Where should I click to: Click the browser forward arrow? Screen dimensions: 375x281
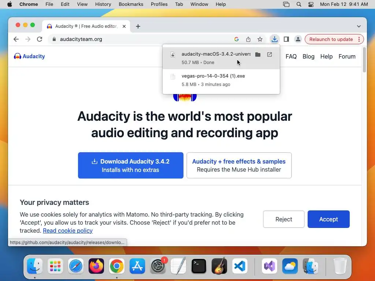coord(28,39)
